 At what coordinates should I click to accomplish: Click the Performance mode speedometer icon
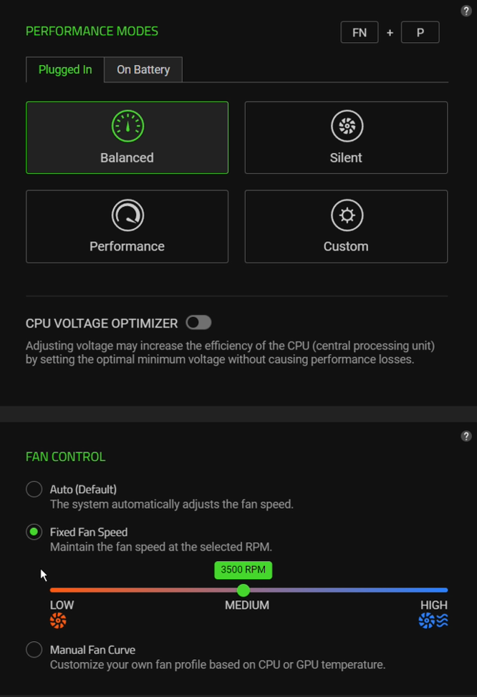(x=127, y=215)
